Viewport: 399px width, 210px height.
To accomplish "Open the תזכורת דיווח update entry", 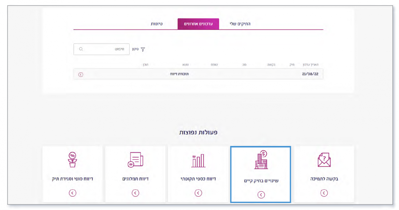I will [x=179, y=74].
